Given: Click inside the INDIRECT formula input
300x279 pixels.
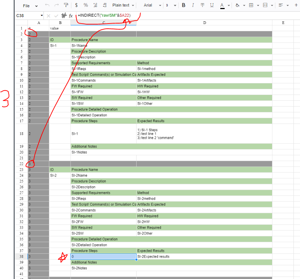Looking at the screenshot, I should (188, 16).
